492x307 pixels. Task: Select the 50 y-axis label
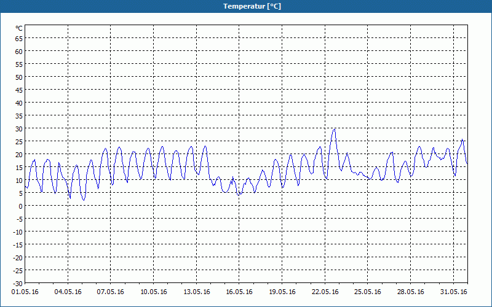pos(19,77)
